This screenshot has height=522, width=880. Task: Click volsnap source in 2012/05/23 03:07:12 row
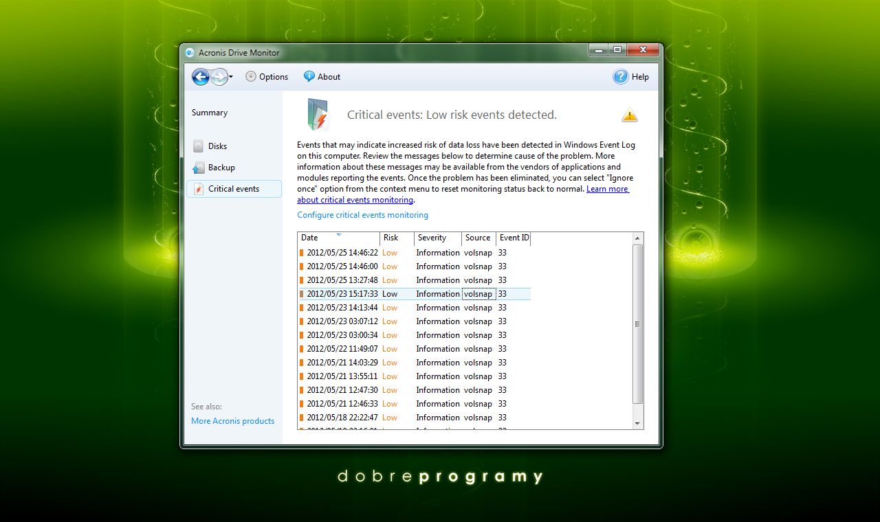(478, 321)
